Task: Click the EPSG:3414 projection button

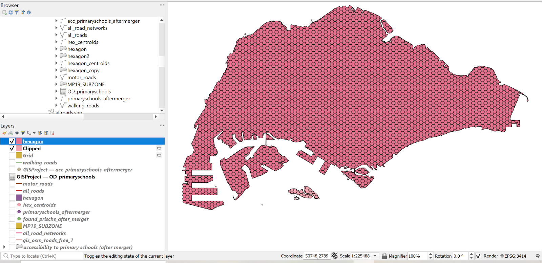Action: click(513, 256)
